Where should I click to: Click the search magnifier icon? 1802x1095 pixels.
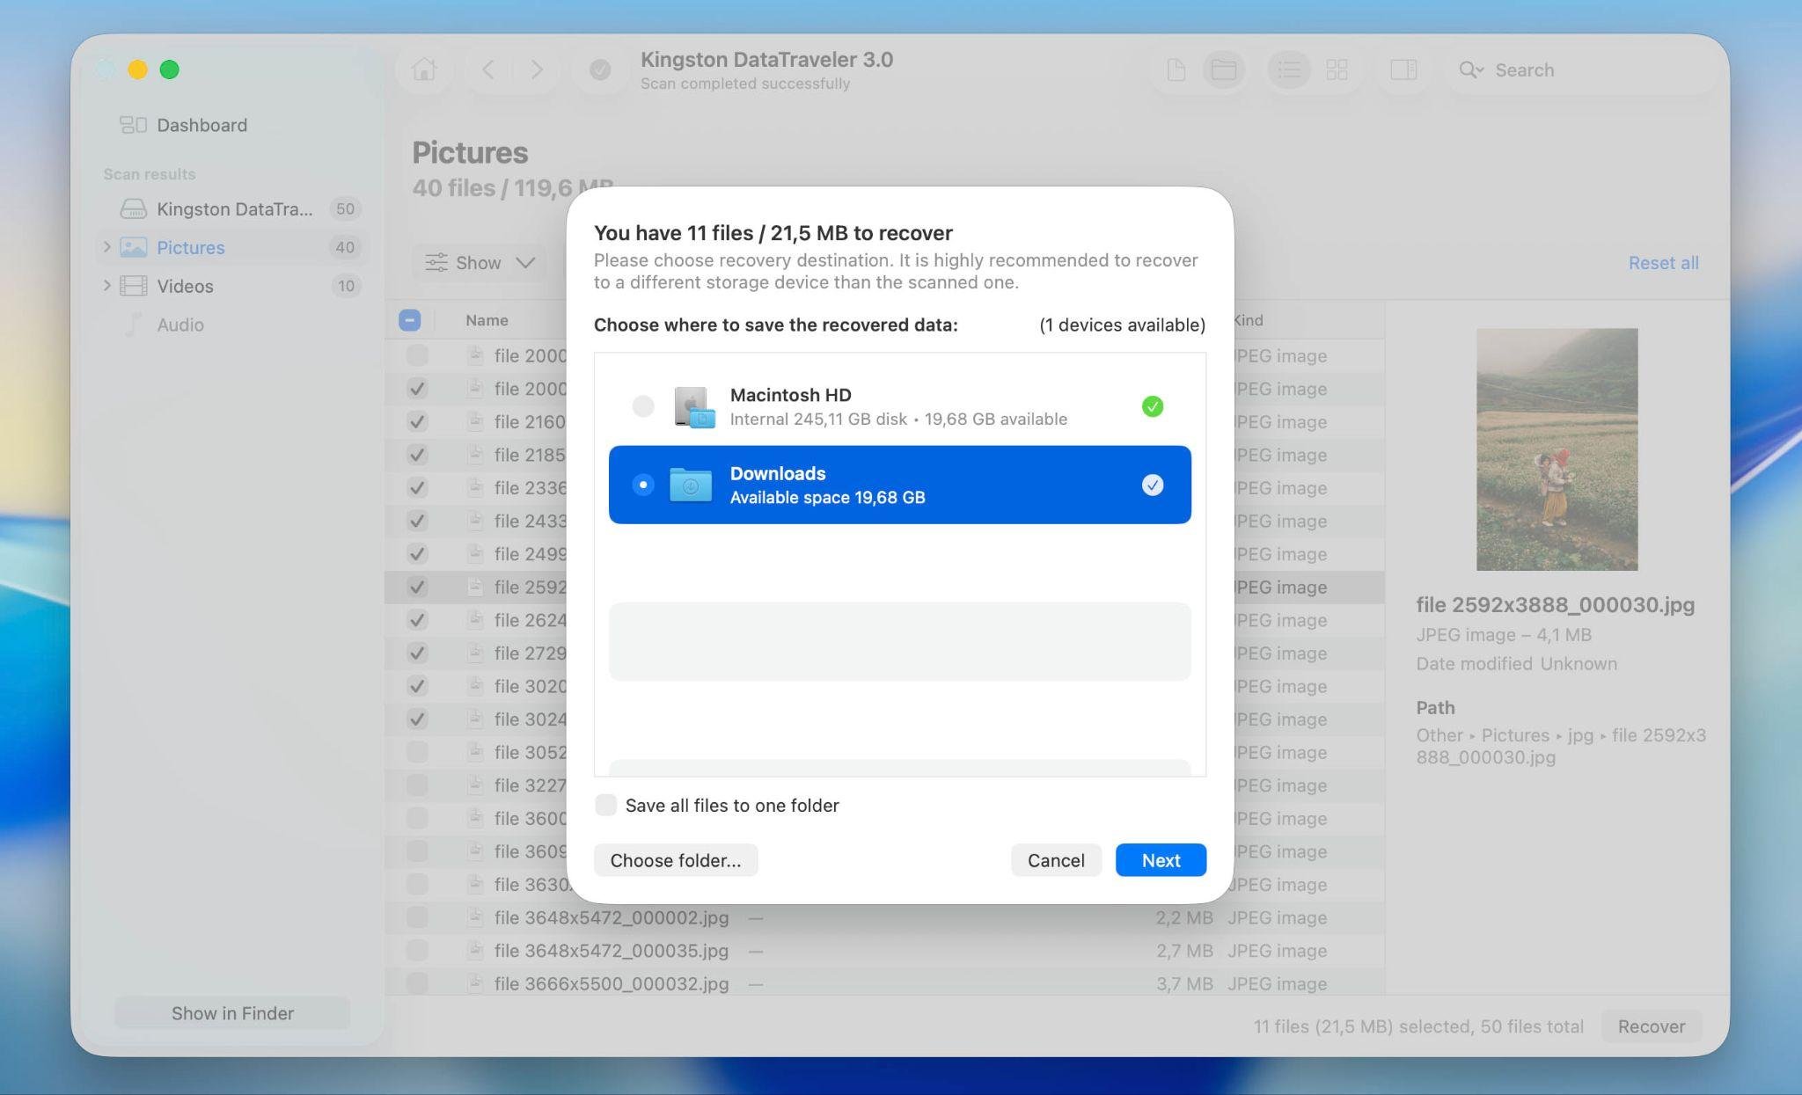point(1467,69)
